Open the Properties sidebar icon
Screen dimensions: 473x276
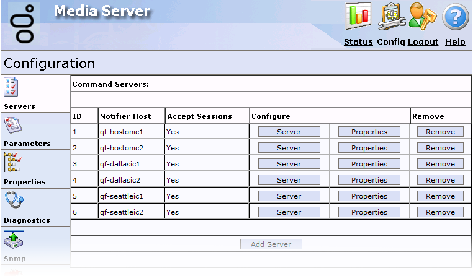[x=12, y=163]
